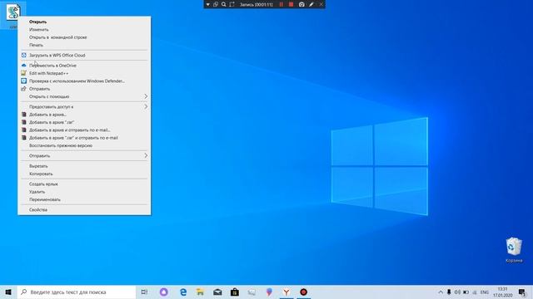Viewport: 533px width, 299px height.
Task: Open the Mail app from the taskbar
Action: click(217, 292)
